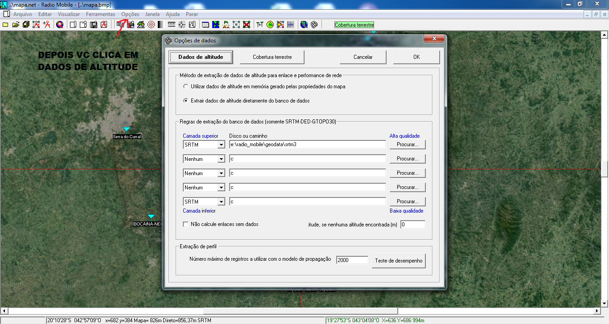Viewport: 609px width, 324px height.
Task: Open the Arquivo menu
Action: [23, 14]
